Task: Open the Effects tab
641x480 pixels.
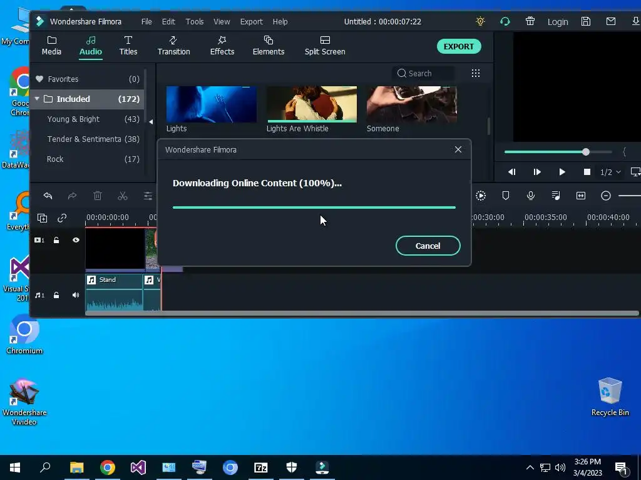Action: coord(222,46)
